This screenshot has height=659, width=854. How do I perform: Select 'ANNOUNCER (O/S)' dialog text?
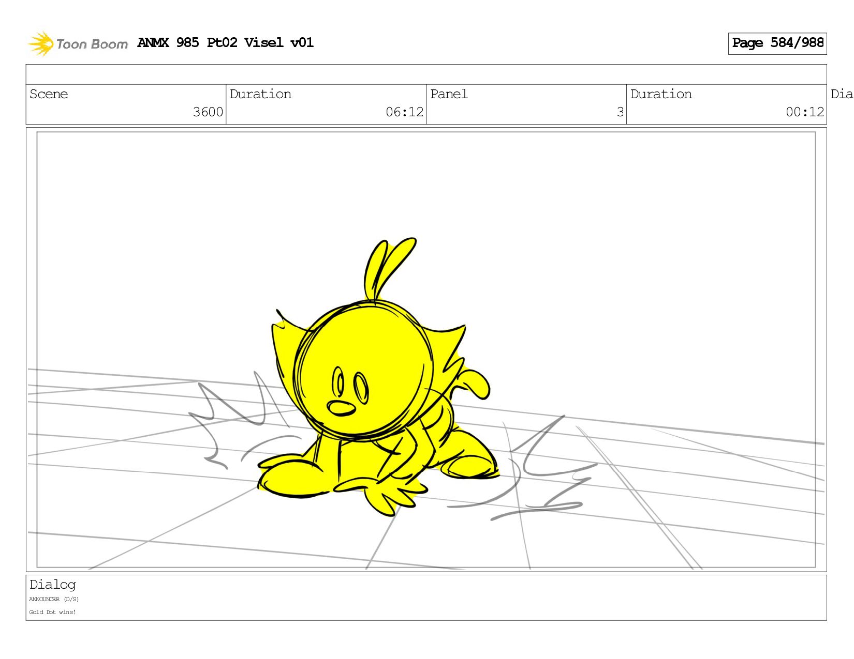[54, 600]
